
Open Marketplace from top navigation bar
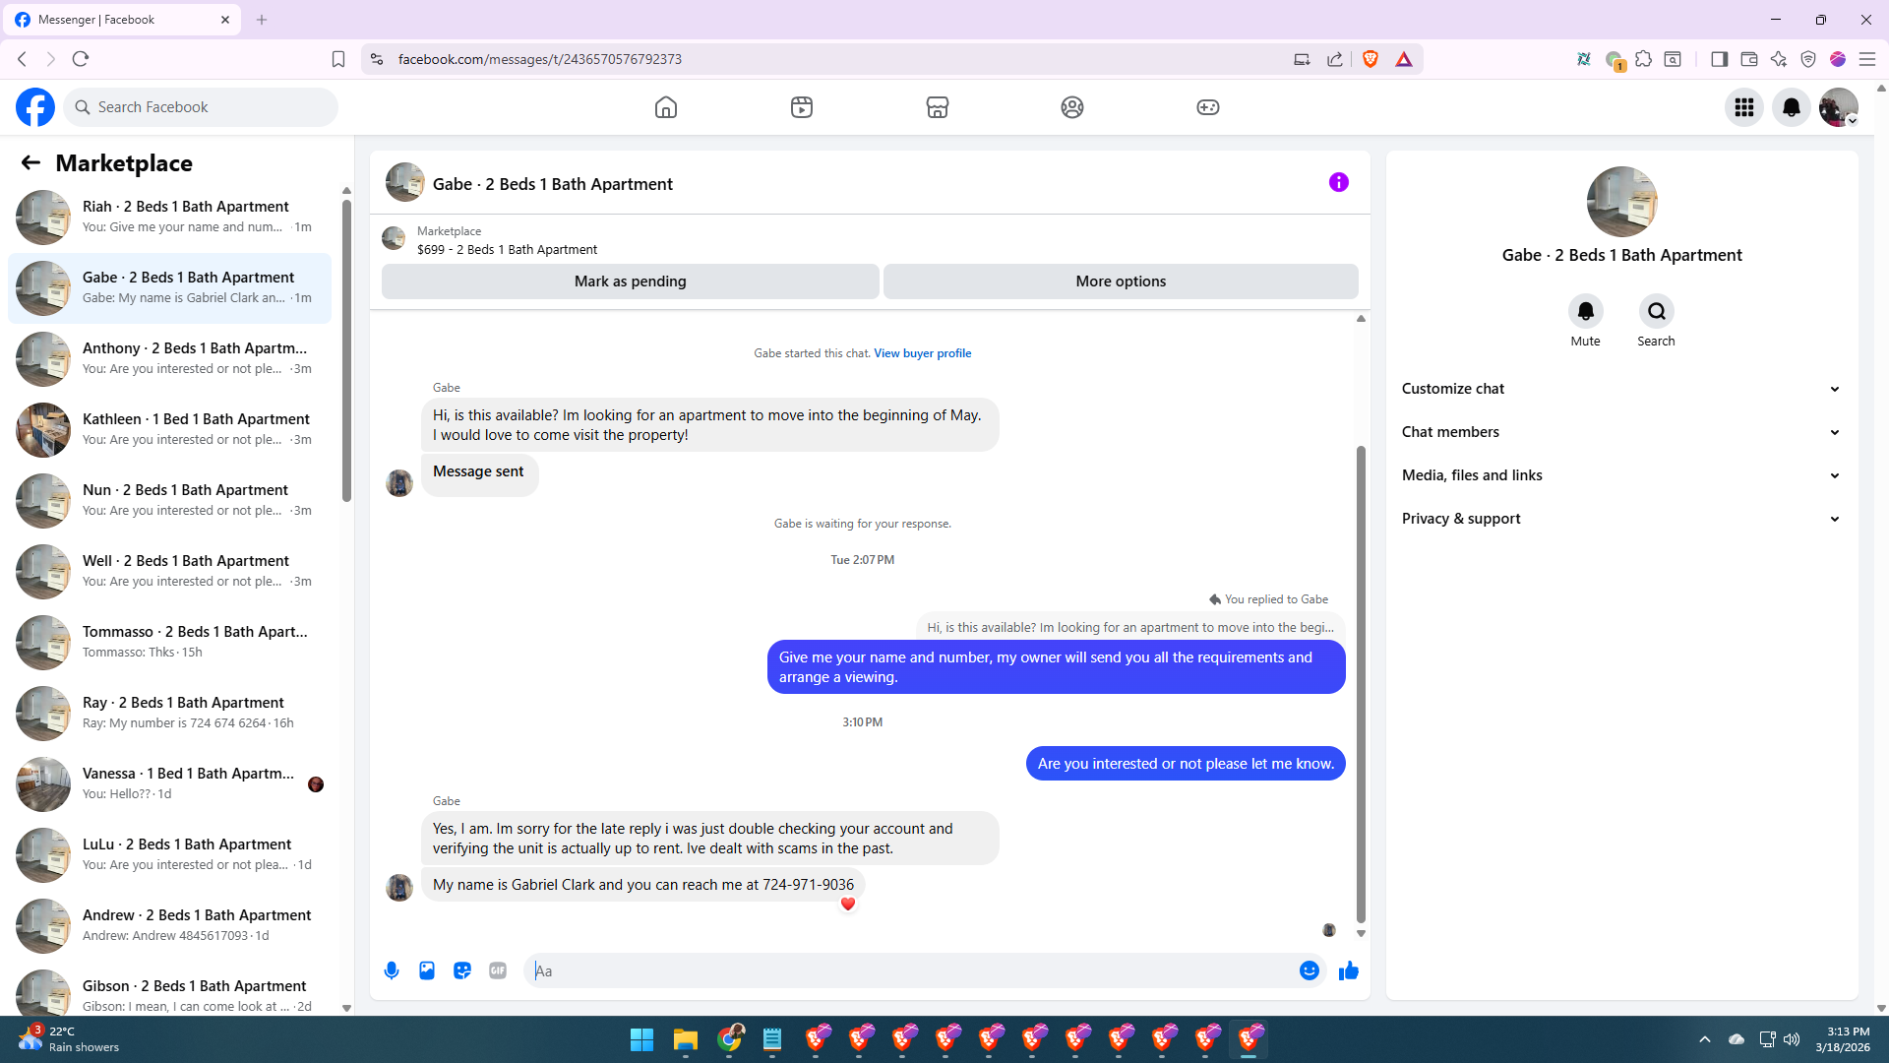(x=937, y=107)
